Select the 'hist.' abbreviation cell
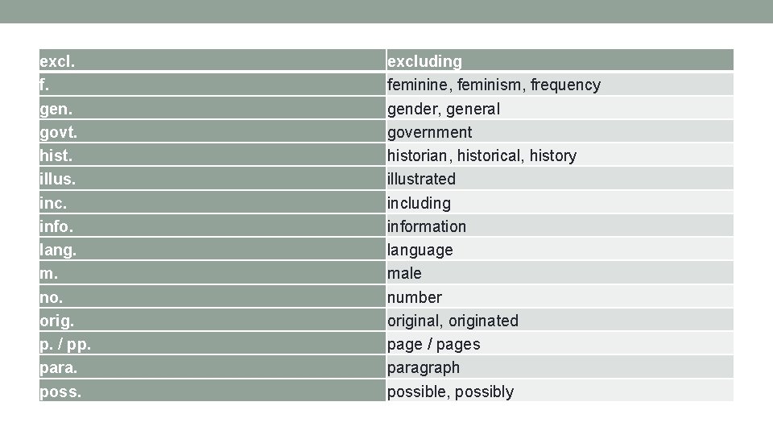773x435 pixels. pyautogui.click(x=55, y=155)
